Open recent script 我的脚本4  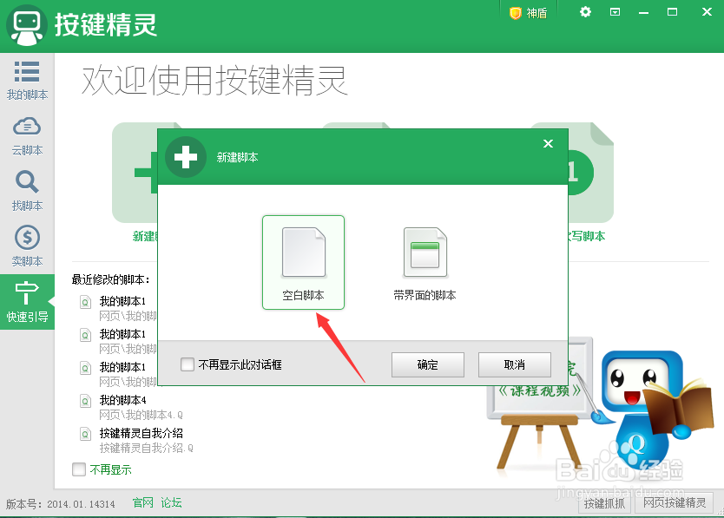click(122, 400)
